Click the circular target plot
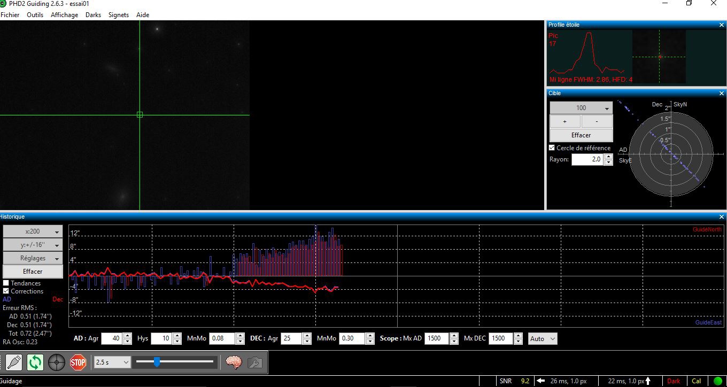727x387 pixels. point(671,154)
